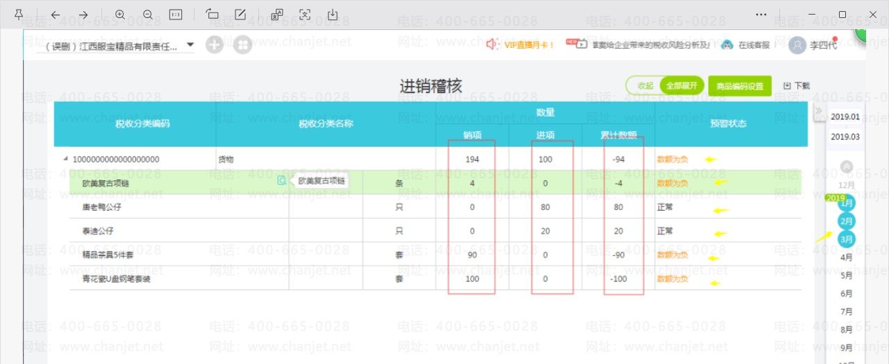The image size is (889, 364).
Task: Collapse the side timeline panel chevron
Action: tap(818, 111)
